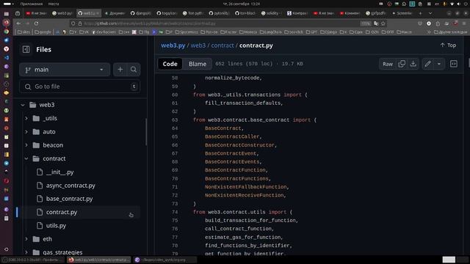Open the Firefox view icon left of tabs

(18, 13)
